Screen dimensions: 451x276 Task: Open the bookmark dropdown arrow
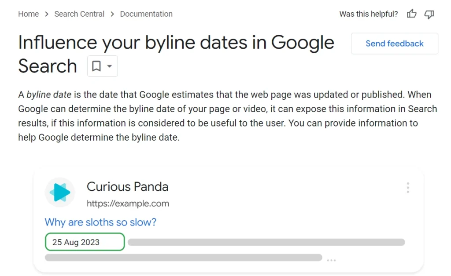[110, 66]
